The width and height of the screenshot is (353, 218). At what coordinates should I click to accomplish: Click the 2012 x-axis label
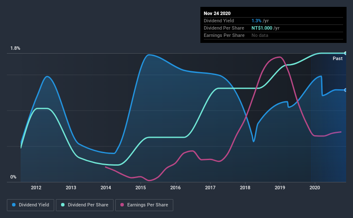point(36,188)
